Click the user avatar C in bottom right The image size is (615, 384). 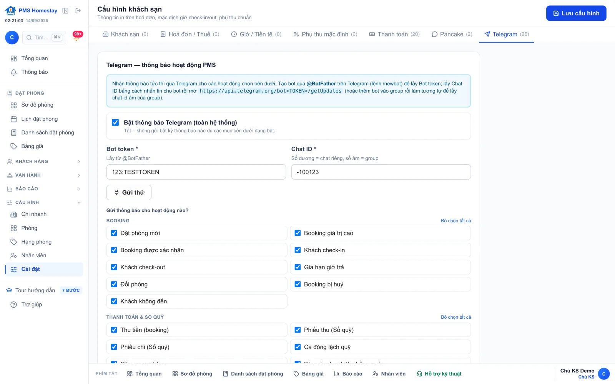coord(603,374)
